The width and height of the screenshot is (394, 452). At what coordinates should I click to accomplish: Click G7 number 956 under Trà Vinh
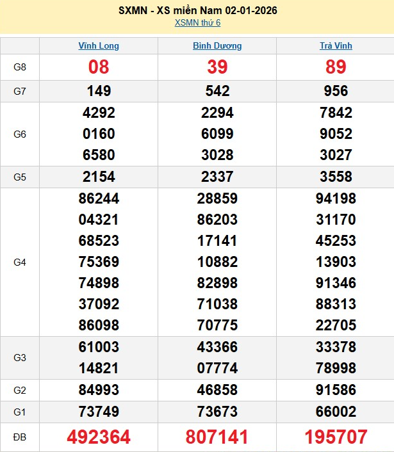coord(336,91)
